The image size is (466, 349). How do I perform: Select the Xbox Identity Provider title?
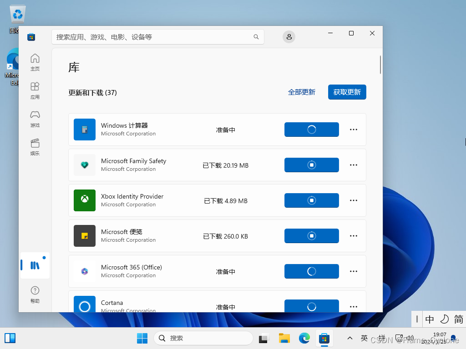[x=132, y=196]
